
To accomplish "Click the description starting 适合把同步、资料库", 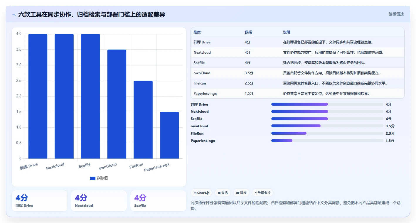I will coord(324,63).
